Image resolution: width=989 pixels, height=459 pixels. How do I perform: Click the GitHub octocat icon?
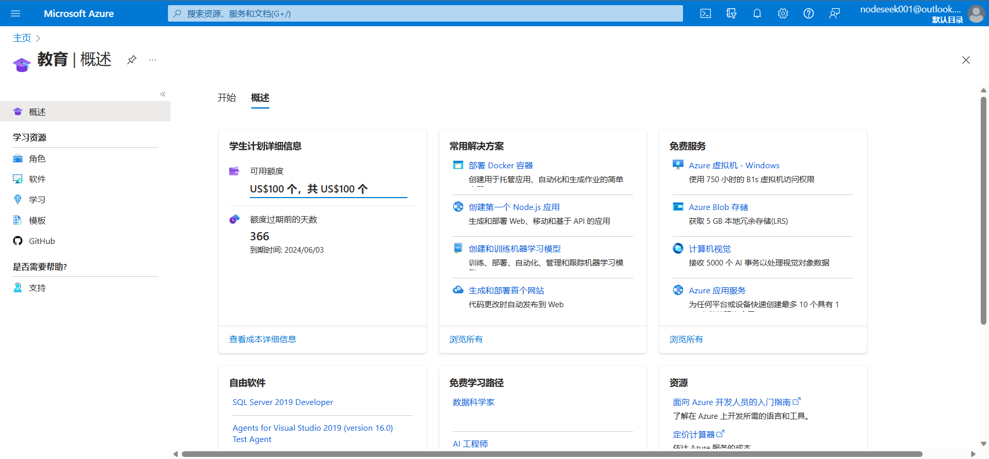18,241
